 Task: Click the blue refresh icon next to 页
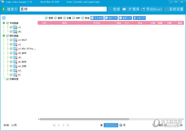click(121, 125)
